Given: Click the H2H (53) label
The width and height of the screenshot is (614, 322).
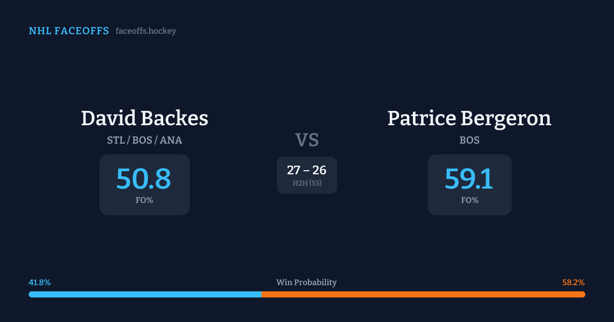Looking at the screenshot, I should 307,183.
